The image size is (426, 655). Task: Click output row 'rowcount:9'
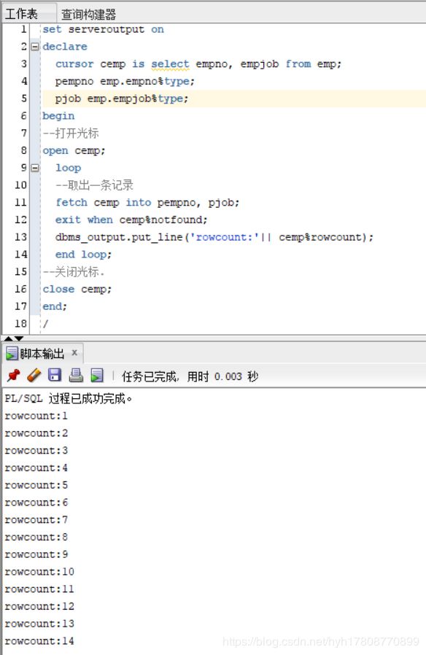coord(36,555)
